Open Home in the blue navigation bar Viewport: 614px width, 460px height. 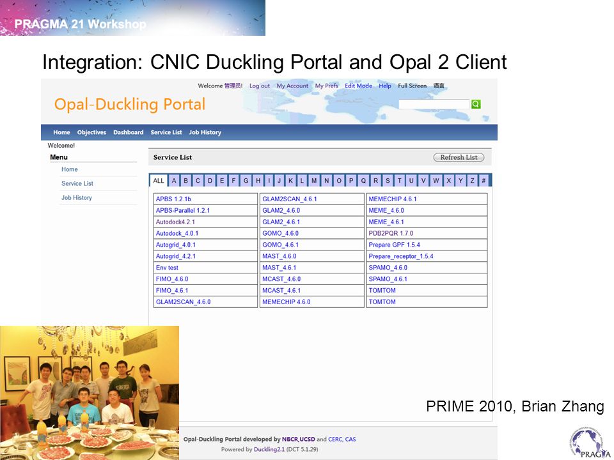(61, 132)
